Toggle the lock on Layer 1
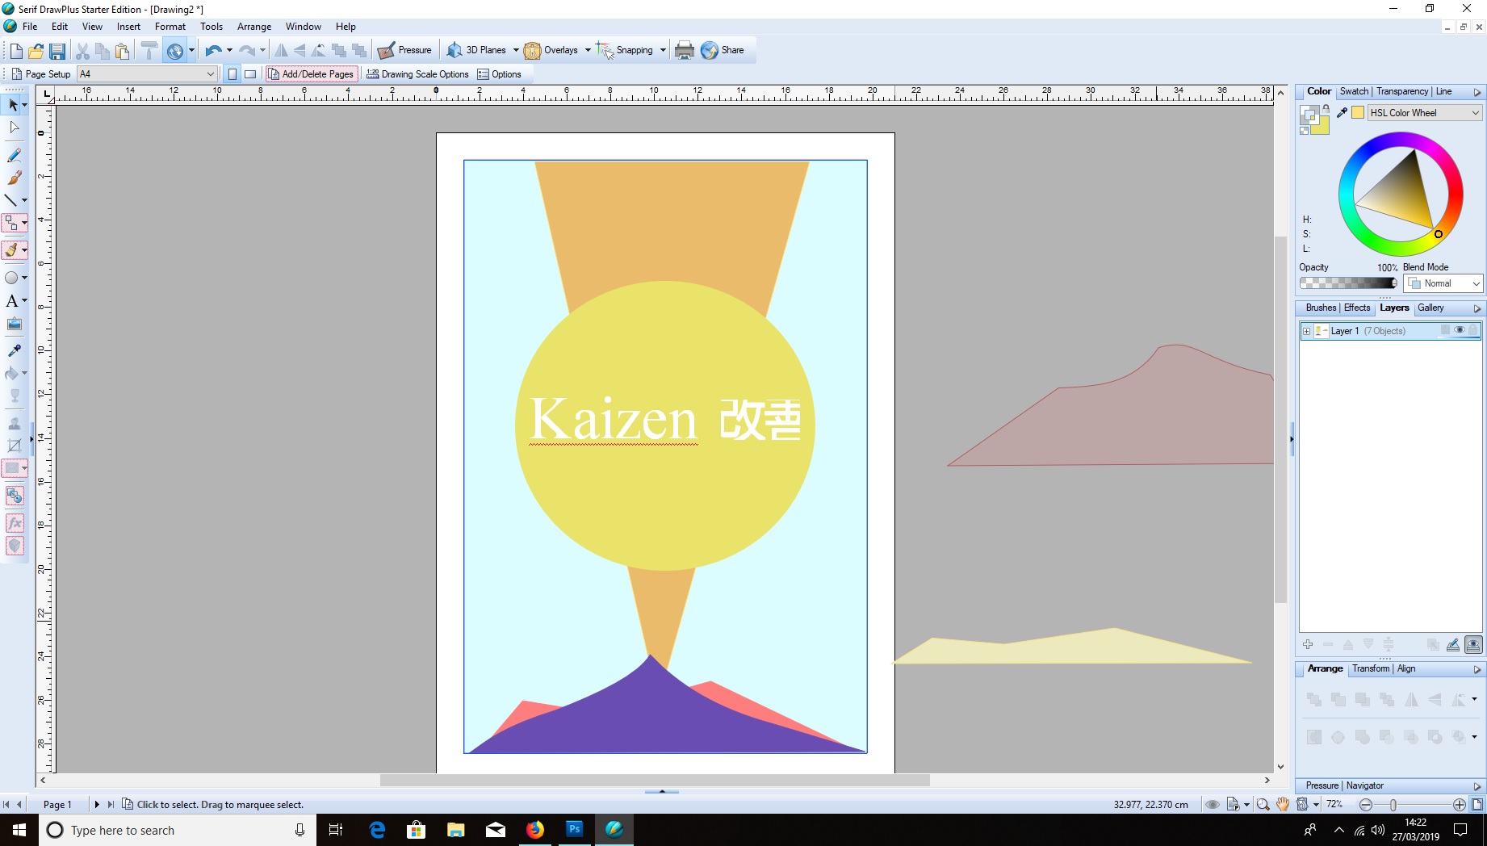Viewport: 1487px width, 846px height. tap(1472, 330)
